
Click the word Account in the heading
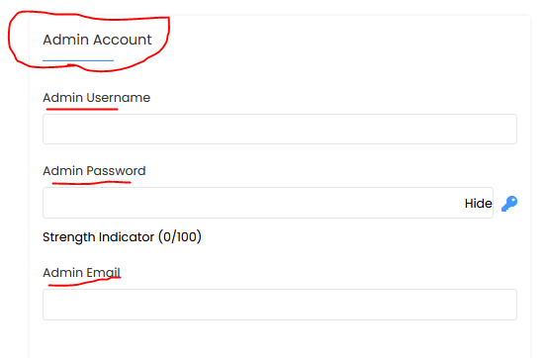[x=122, y=40]
